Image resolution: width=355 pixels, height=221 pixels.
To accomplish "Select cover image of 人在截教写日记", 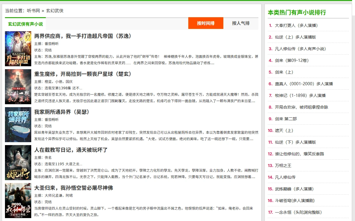I will coord(18,163).
